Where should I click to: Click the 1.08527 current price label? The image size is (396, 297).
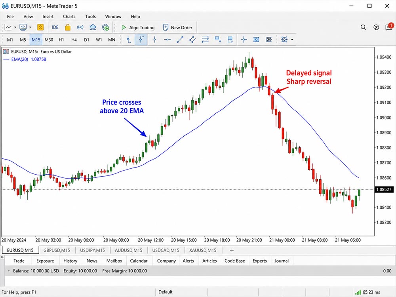(384, 189)
